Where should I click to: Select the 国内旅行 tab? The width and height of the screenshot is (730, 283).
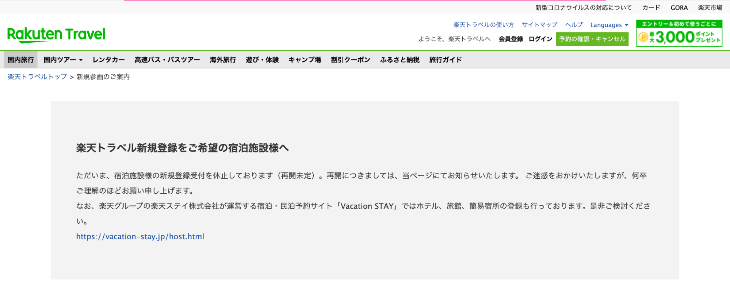pyautogui.click(x=21, y=60)
